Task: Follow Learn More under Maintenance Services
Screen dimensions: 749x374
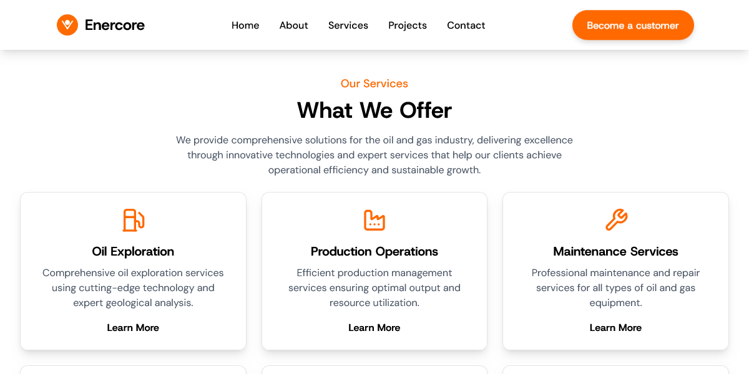Action: [x=615, y=328]
